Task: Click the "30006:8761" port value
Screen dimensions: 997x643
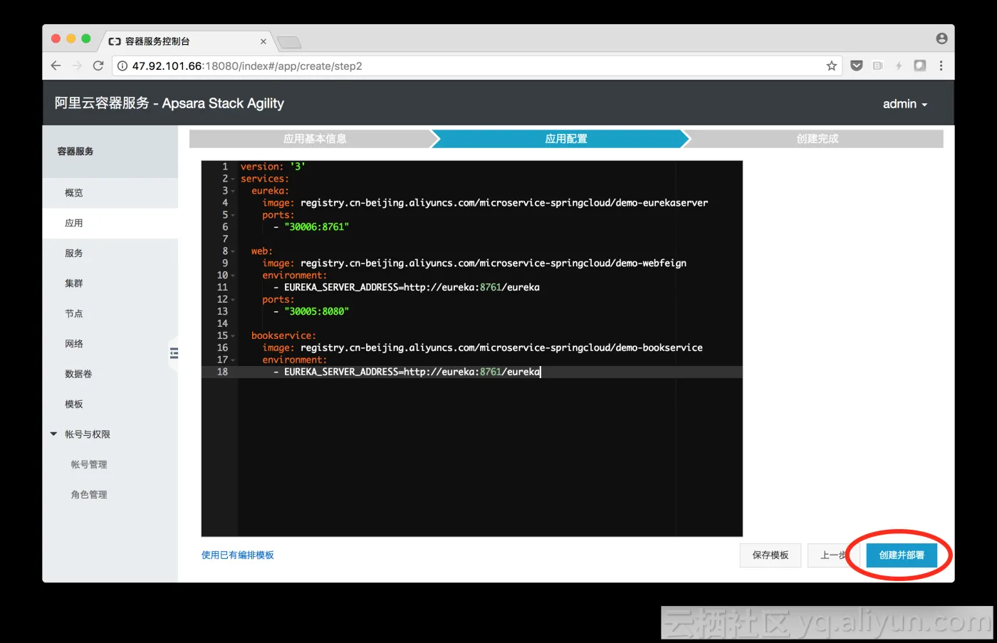Action: click(316, 227)
